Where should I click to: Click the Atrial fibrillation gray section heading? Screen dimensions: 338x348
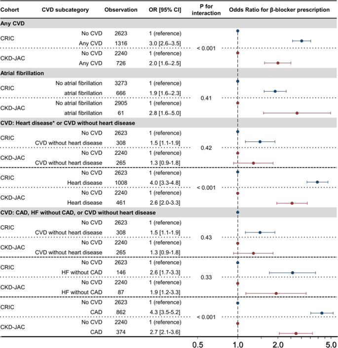tap(30, 73)
